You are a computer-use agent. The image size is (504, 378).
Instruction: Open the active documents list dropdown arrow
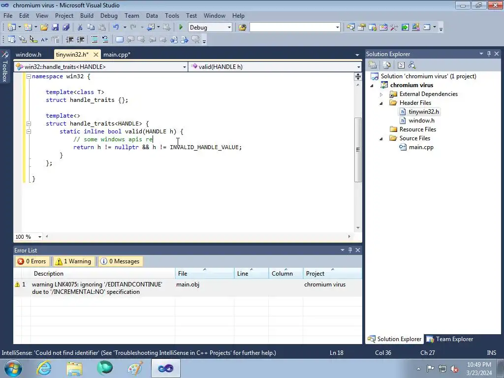tap(357, 55)
